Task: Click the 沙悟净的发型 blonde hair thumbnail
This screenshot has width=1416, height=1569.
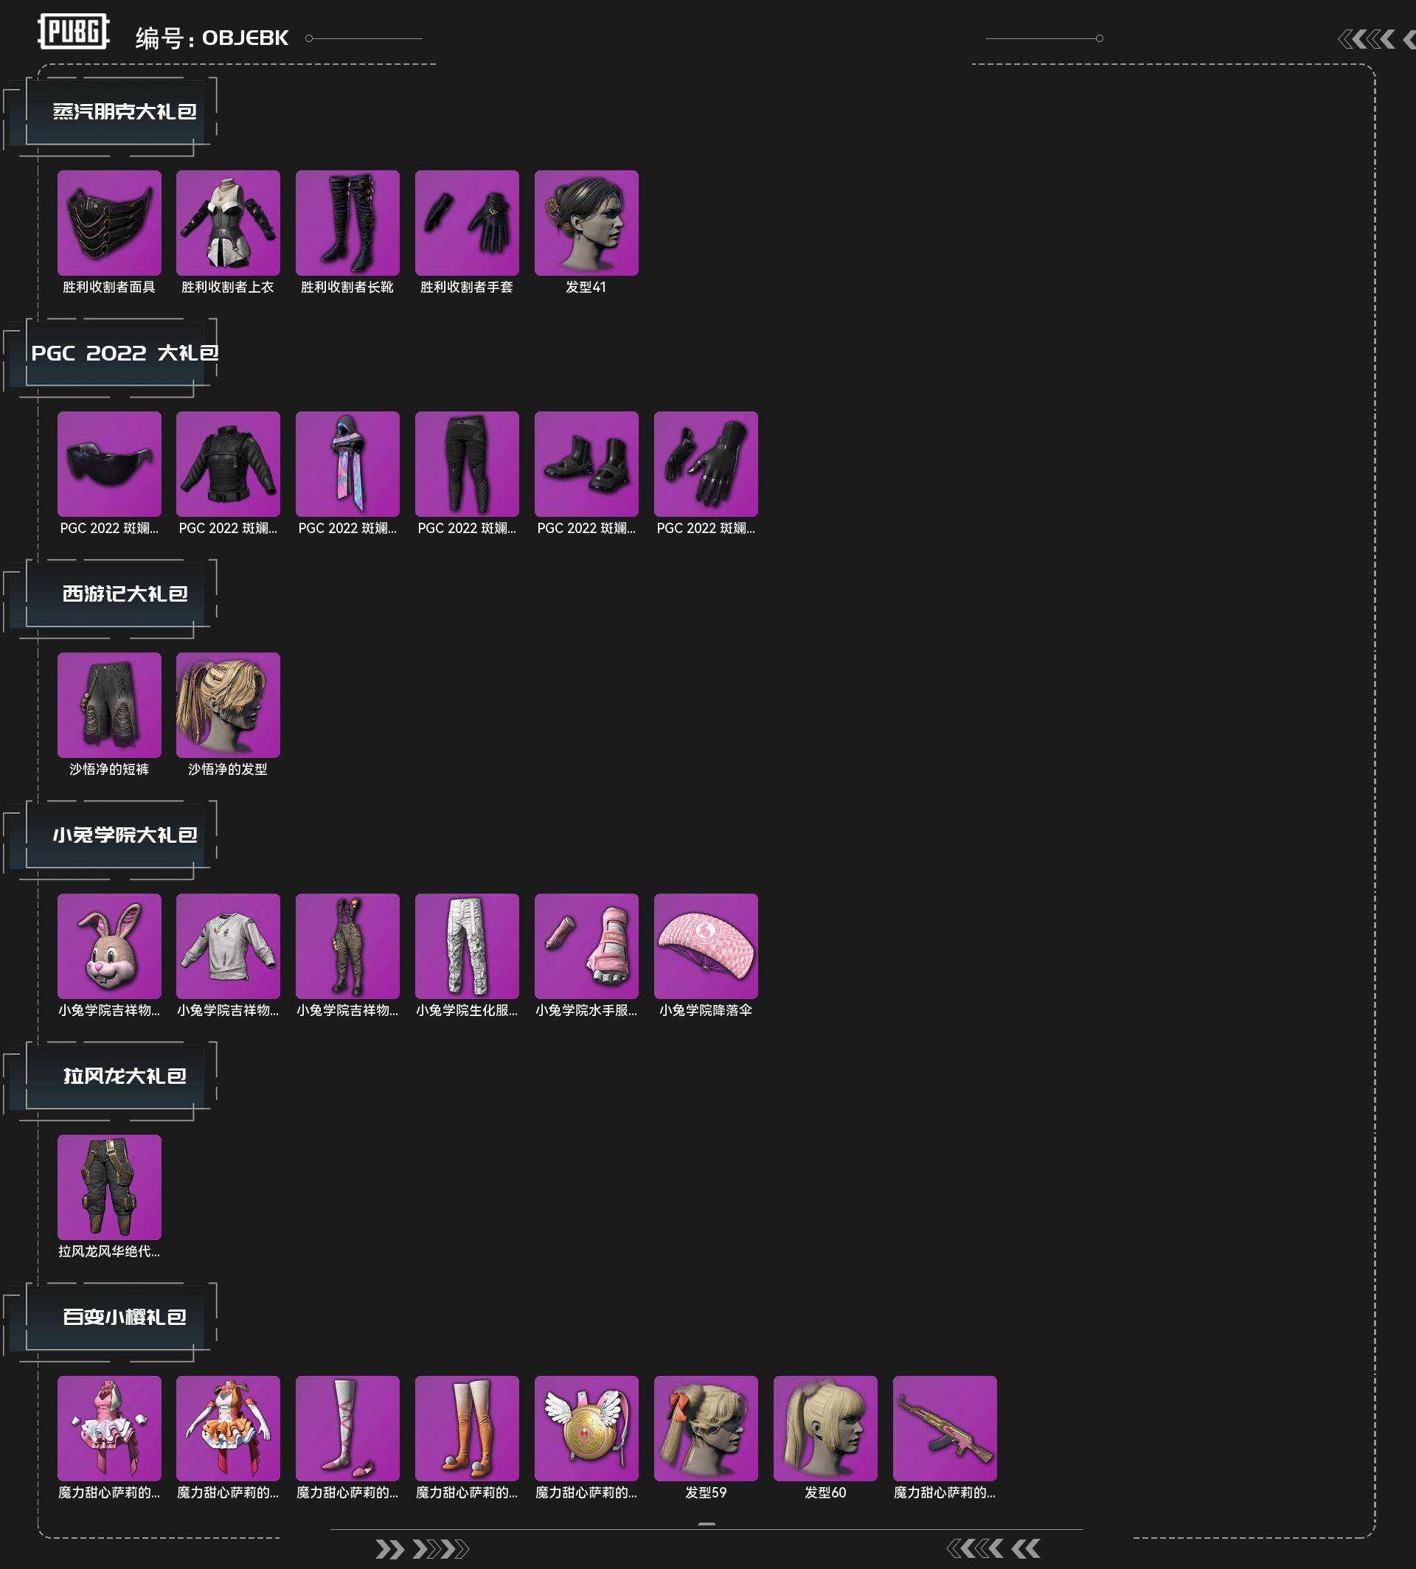Action: click(228, 705)
